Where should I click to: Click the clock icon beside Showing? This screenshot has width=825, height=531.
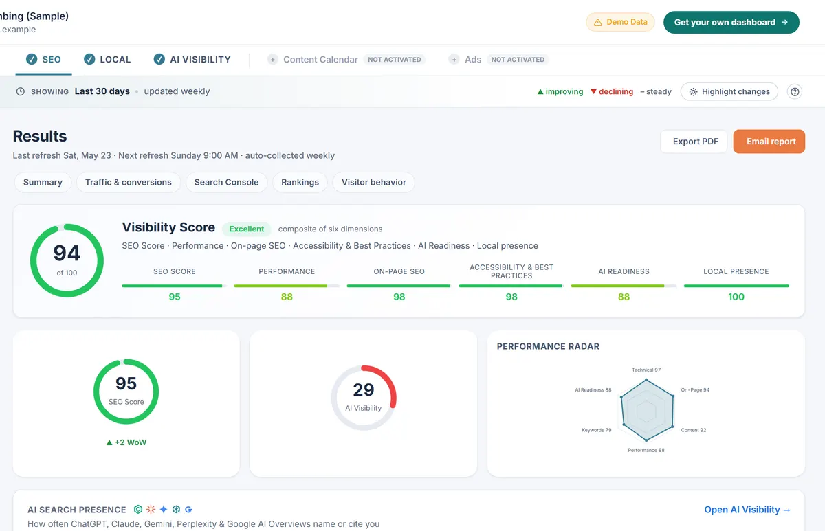[21, 91]
